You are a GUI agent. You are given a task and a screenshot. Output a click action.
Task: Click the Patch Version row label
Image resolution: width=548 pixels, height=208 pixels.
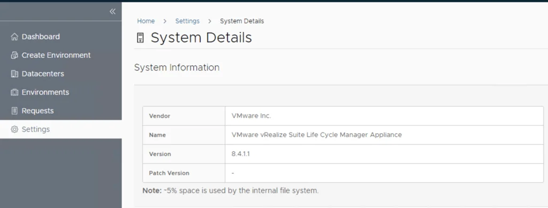point(169,173)
